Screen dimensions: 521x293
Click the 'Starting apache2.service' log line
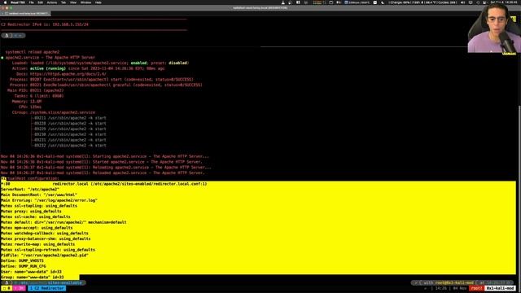pos(105,156)
